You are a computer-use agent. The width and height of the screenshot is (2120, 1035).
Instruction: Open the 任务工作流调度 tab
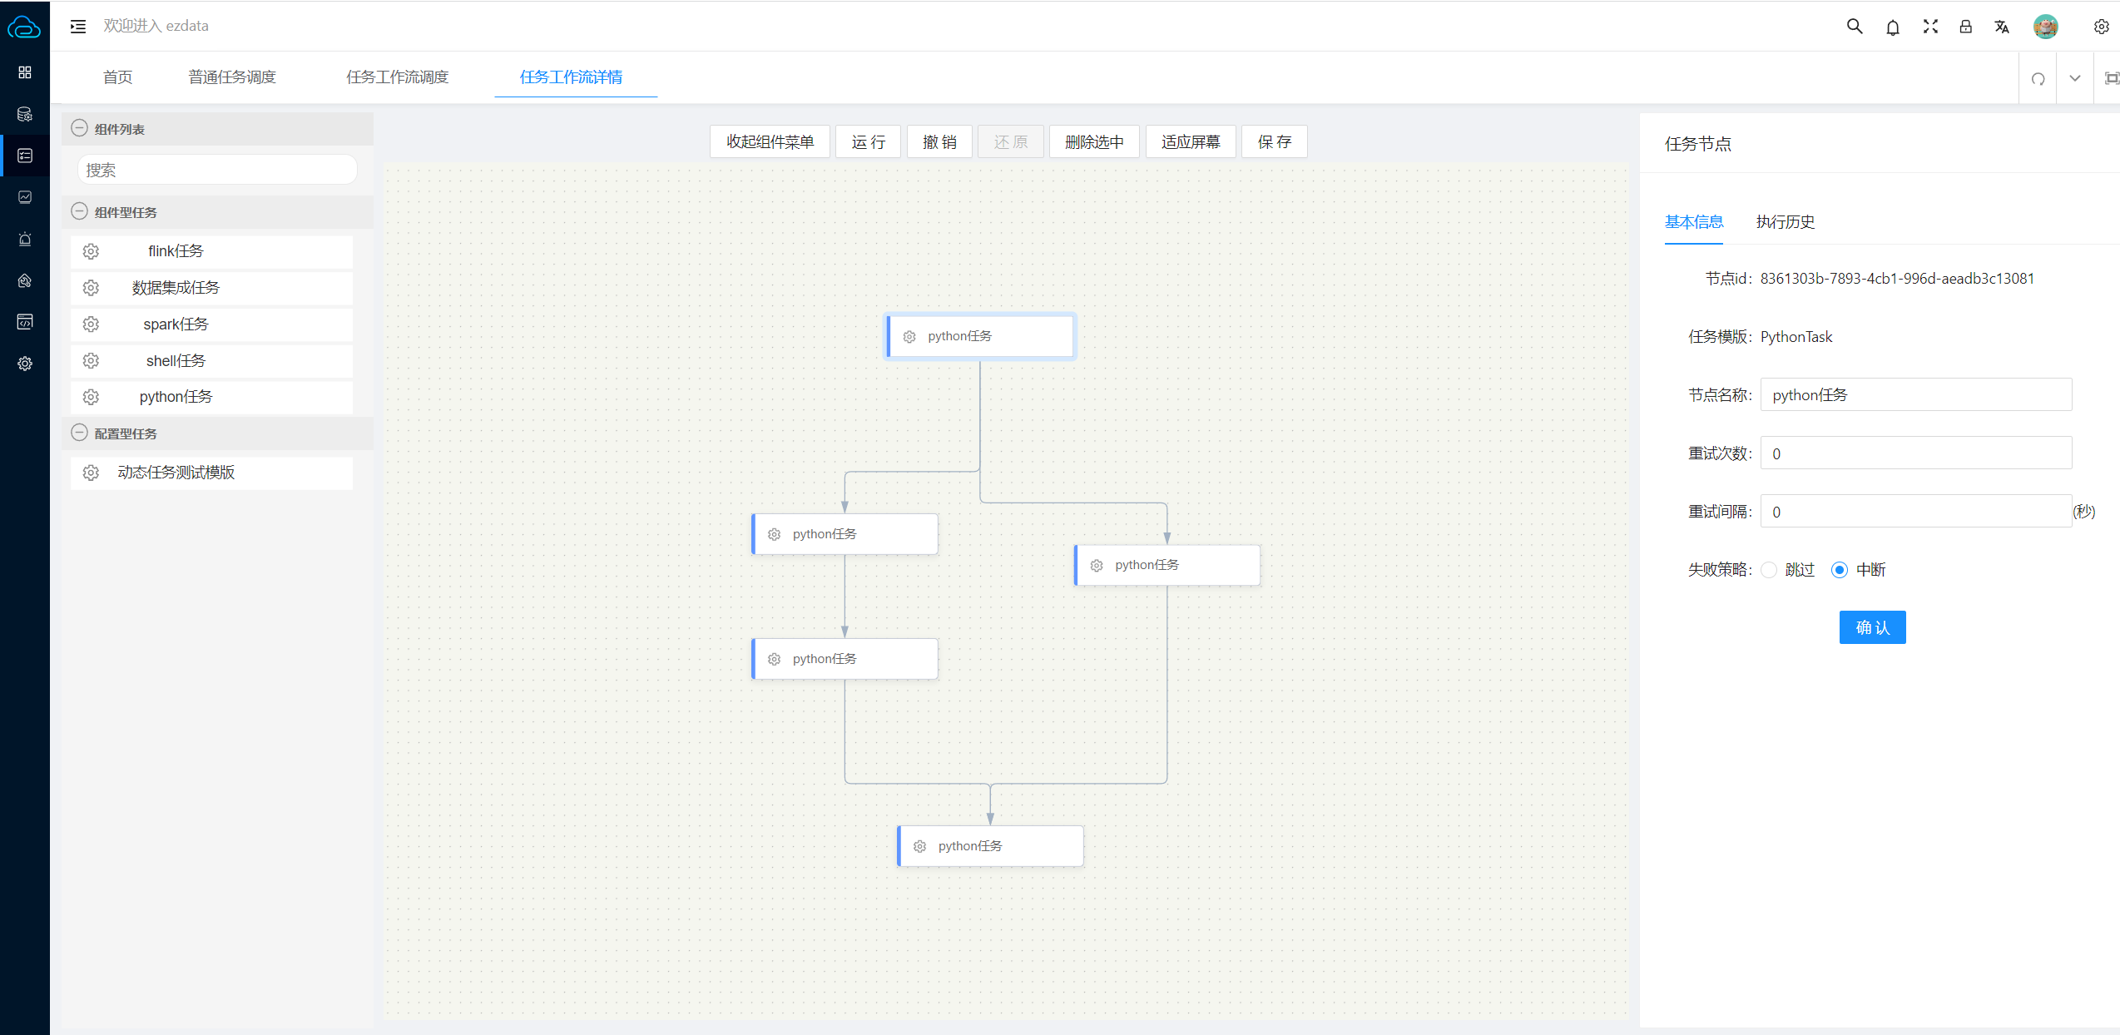397,77
